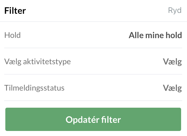The height and width of the screenshot is (136, 187).
Task: Open the Hold dropdown row
Action: (93, 35)
